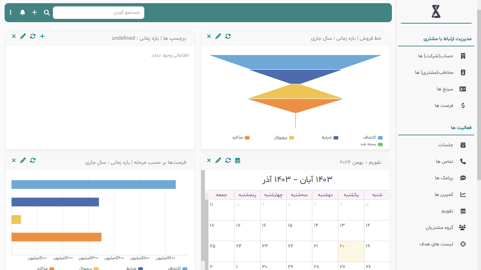Edit the برچسب ها widget with pencil

click(x=23, y=36)
